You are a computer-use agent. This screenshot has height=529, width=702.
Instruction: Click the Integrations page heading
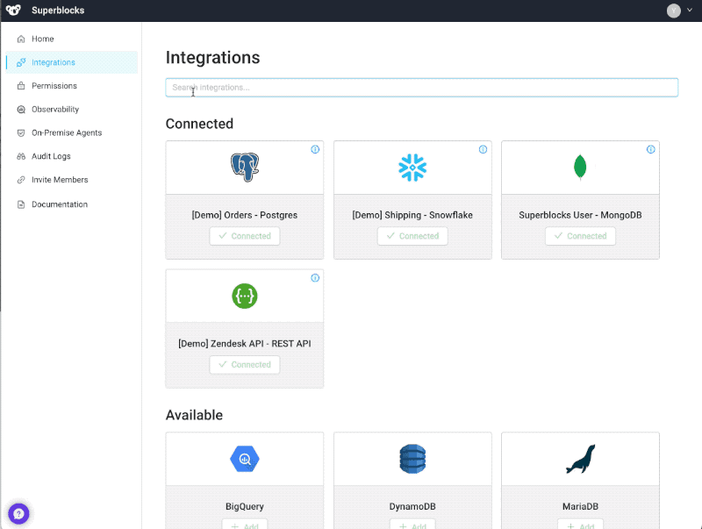tap(212, 57)
